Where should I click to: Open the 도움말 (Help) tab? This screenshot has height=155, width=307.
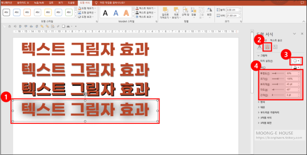pos(71,3)
